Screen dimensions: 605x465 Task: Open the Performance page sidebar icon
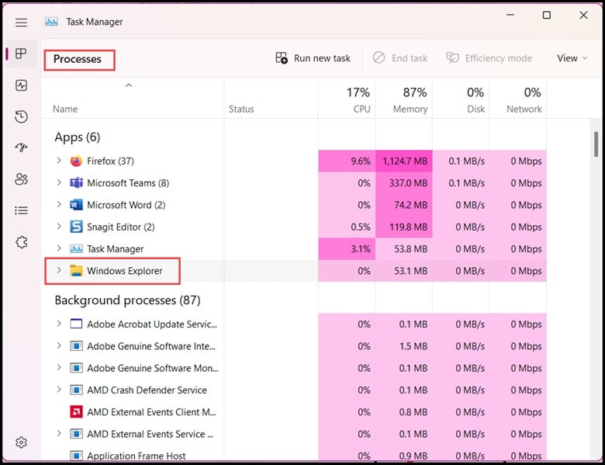pos(21,85)
